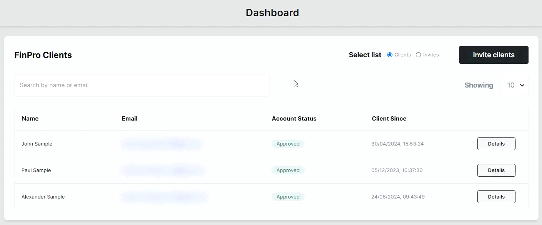Click the name Alexander Sample
Image resolution: width=542 pixels, height=225 pixels.
pos(43,197)
